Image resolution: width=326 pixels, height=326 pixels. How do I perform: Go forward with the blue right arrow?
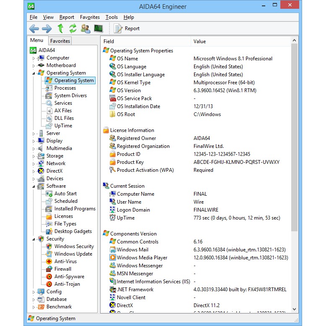(x=47, y=28)
